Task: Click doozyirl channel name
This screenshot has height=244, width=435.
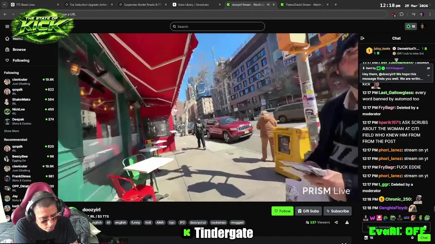Action: [x=91, y=210]
